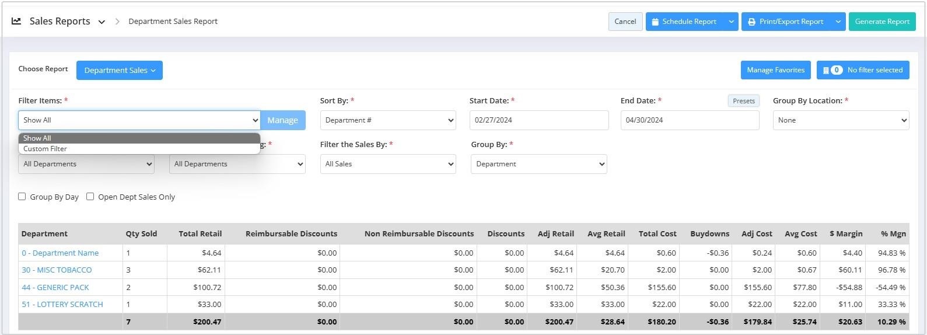The width and height of the screenshot is (927, 335).
Task: Open the first All Departments dropdown
Action: click(x=86, y=164)
